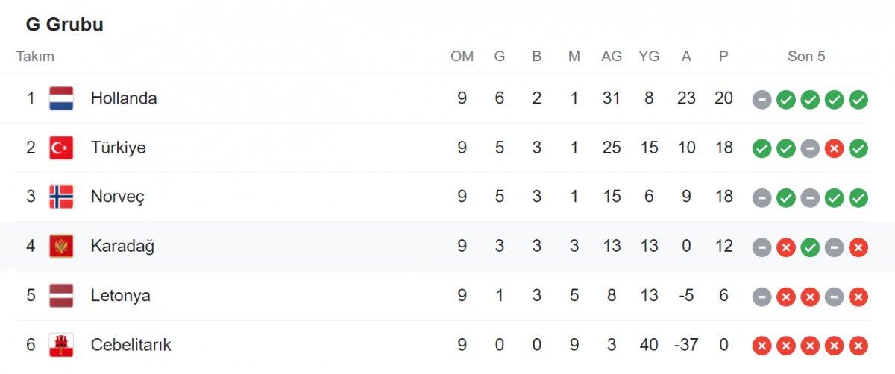Click Hollanda's gray draw result icon
The width and height of the screenshot is (895, 374).
[761, 98]
